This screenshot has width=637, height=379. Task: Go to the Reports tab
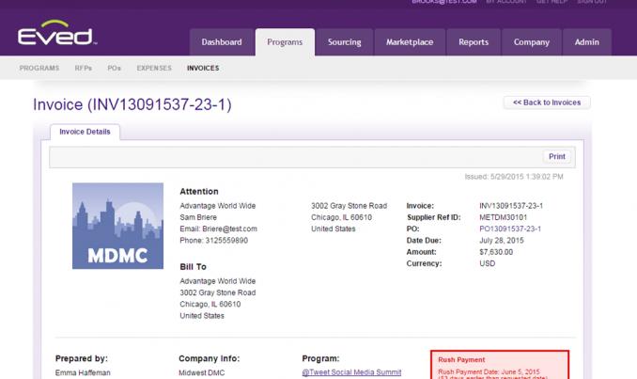coord(473,42)
